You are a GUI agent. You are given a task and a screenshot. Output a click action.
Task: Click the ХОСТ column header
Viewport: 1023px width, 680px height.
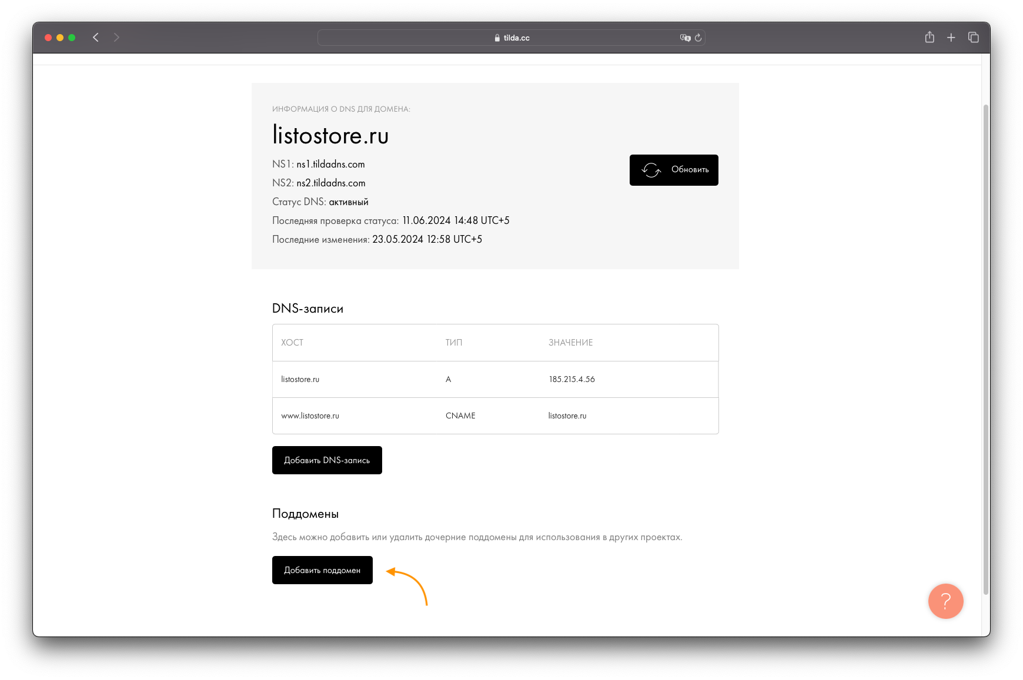click(x=292, y=343)
